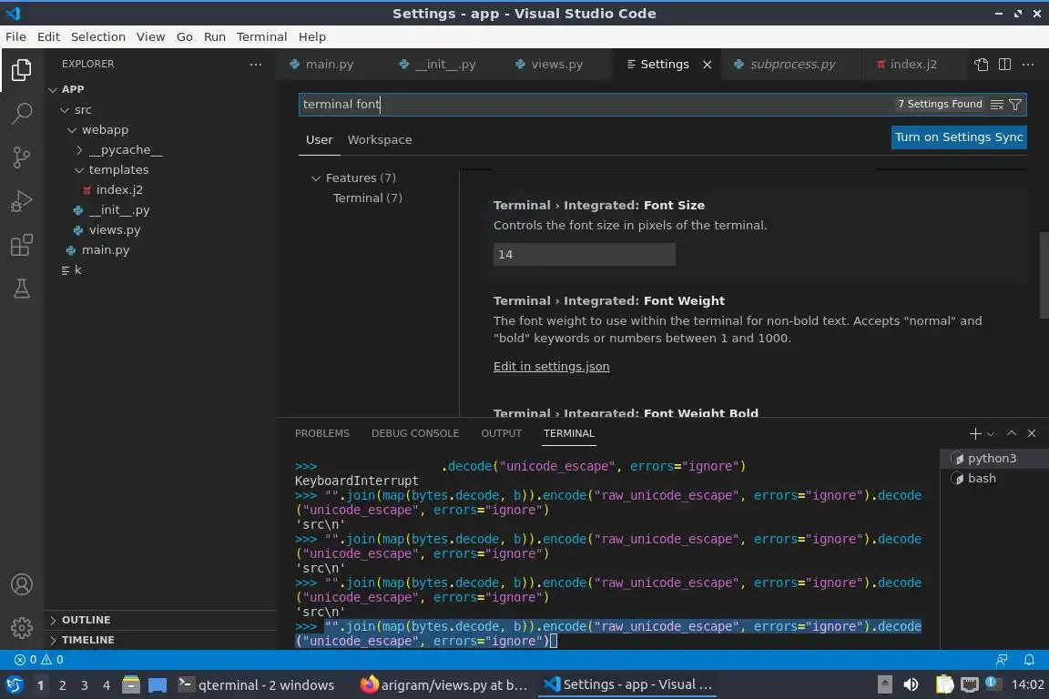Open volume control in system tray
The image size is (1049, 699).
(x=911, y=684)
